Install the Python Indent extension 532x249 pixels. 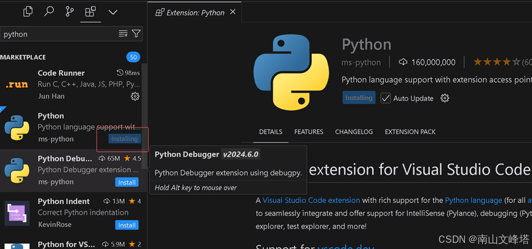[x=127, y=225]
